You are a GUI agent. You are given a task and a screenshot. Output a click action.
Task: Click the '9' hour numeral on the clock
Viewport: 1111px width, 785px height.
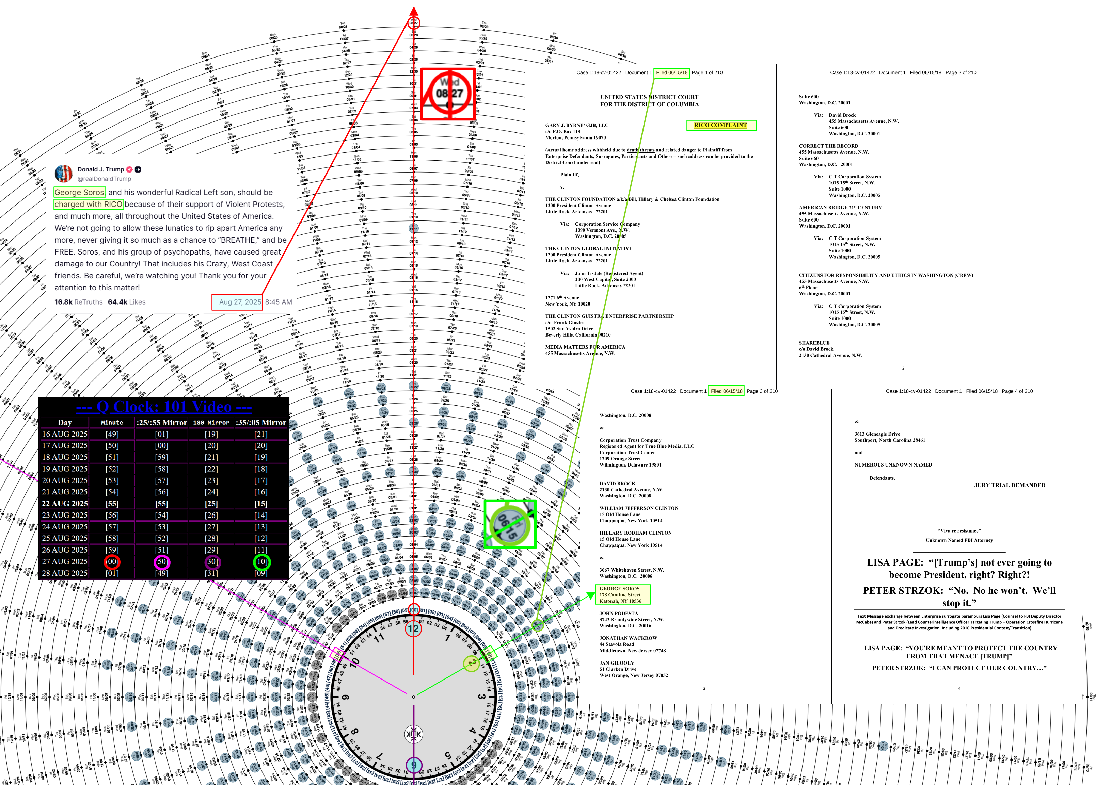(x=345, y=697)
